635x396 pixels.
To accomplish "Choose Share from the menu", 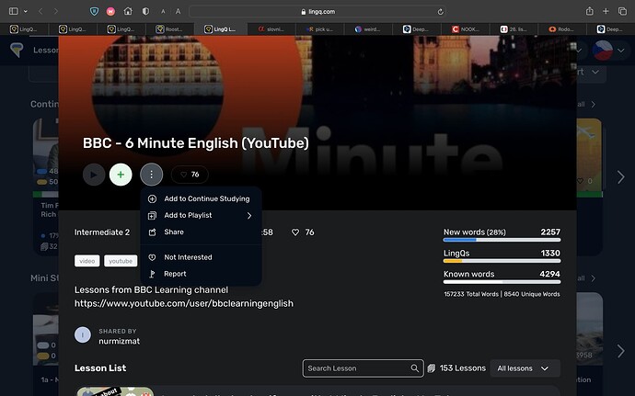I will pyautogui.click(x=201, y=232).
